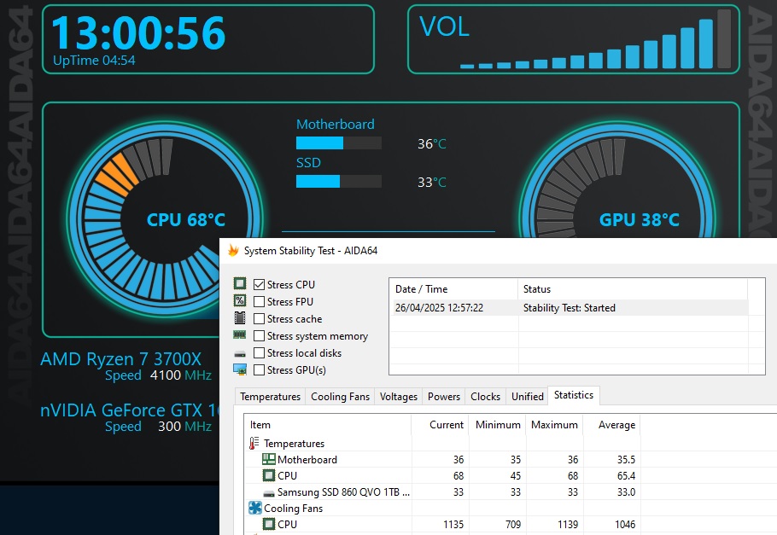Click the Item column header

click(x=328, y=425)
